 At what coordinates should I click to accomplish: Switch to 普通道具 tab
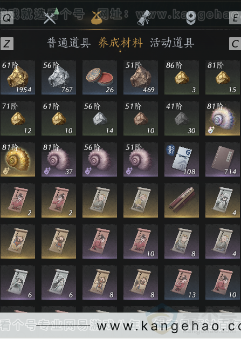click(x=68, y=43)
